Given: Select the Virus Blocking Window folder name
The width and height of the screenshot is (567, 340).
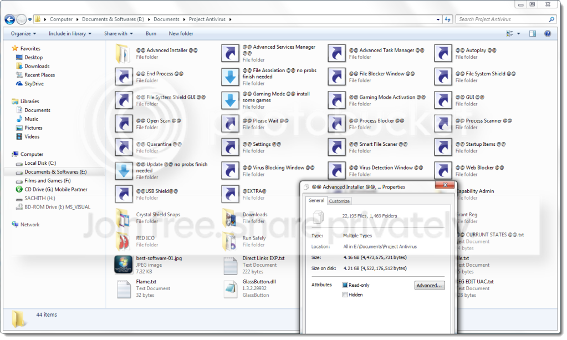Looking at the screenshot, I should pyautogui.click(x=278, y=168).
